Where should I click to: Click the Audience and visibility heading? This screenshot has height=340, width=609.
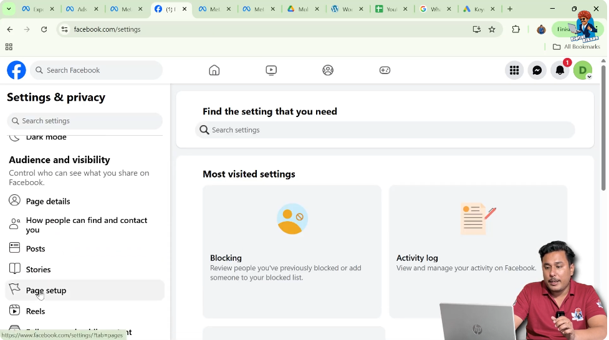click(59, 159)
